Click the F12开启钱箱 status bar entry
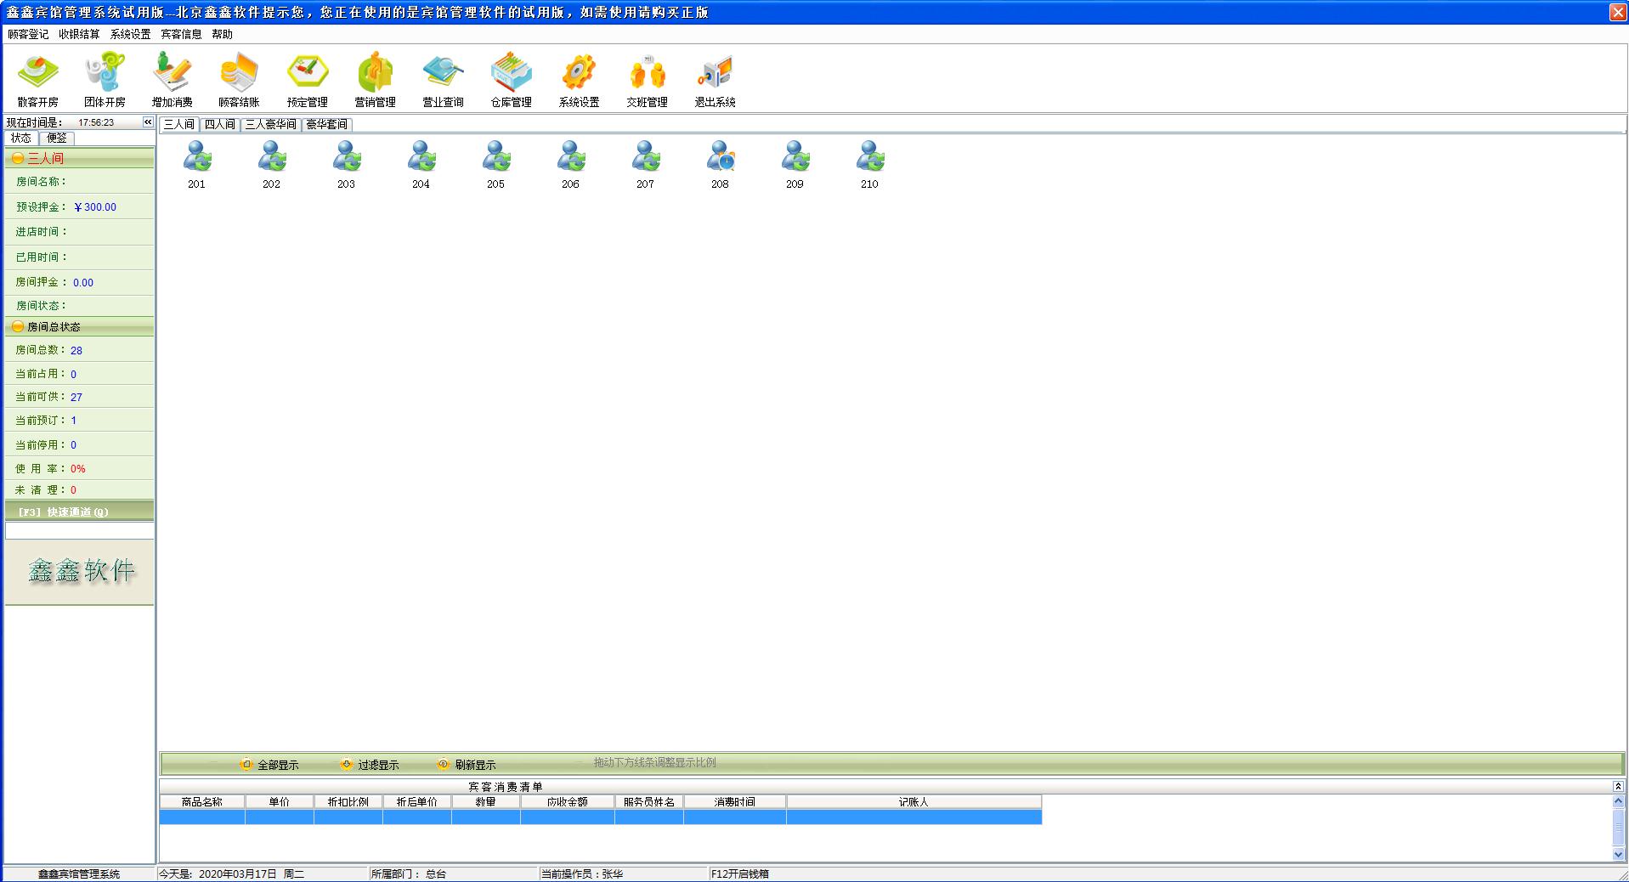1629x882 pixels. 740,874
